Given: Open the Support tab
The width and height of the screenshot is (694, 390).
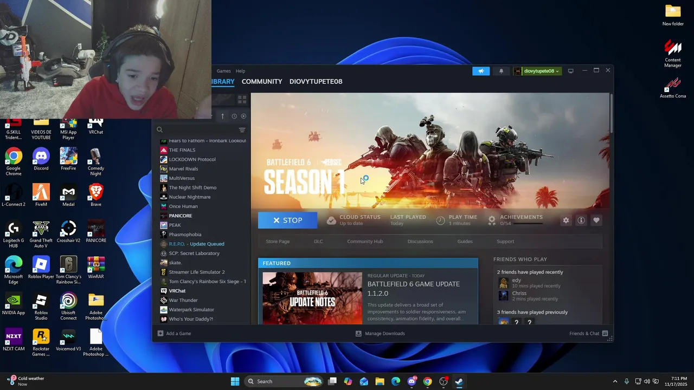Looking at the screenshot, I should [x=505, y=242].
